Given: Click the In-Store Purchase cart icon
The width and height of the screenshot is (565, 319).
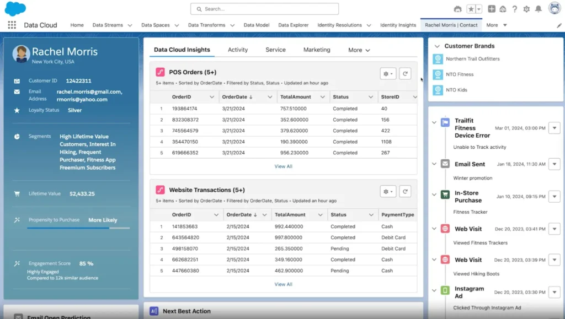Looking at the screenshot, I should coord(445,194).
